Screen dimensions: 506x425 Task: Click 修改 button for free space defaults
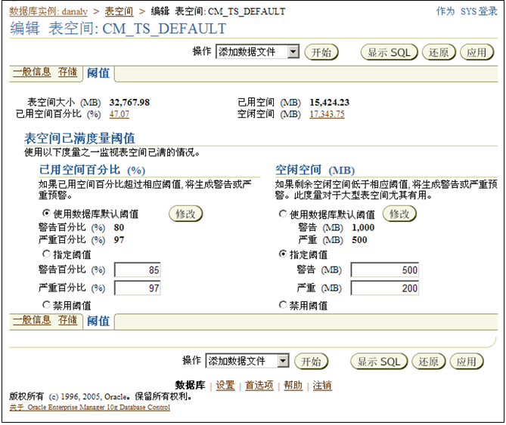pyautogui.click(x=399, y=214)
